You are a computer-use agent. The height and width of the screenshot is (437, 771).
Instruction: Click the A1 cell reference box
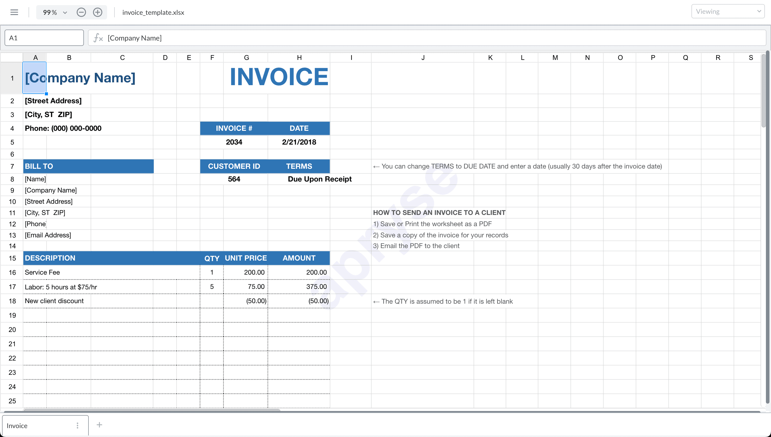click(44, 37)
